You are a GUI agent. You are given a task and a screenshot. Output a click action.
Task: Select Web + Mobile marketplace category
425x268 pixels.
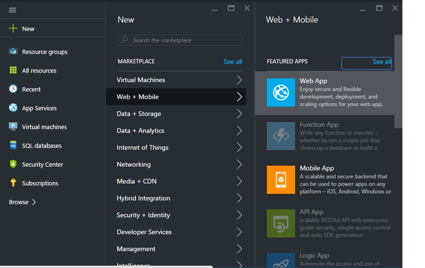point(176,97)
